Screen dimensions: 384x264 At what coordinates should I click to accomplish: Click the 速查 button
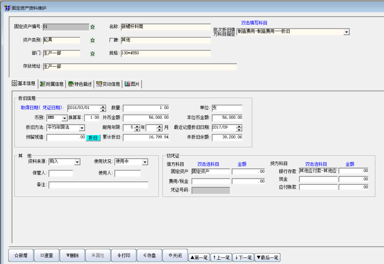[47, 255]
